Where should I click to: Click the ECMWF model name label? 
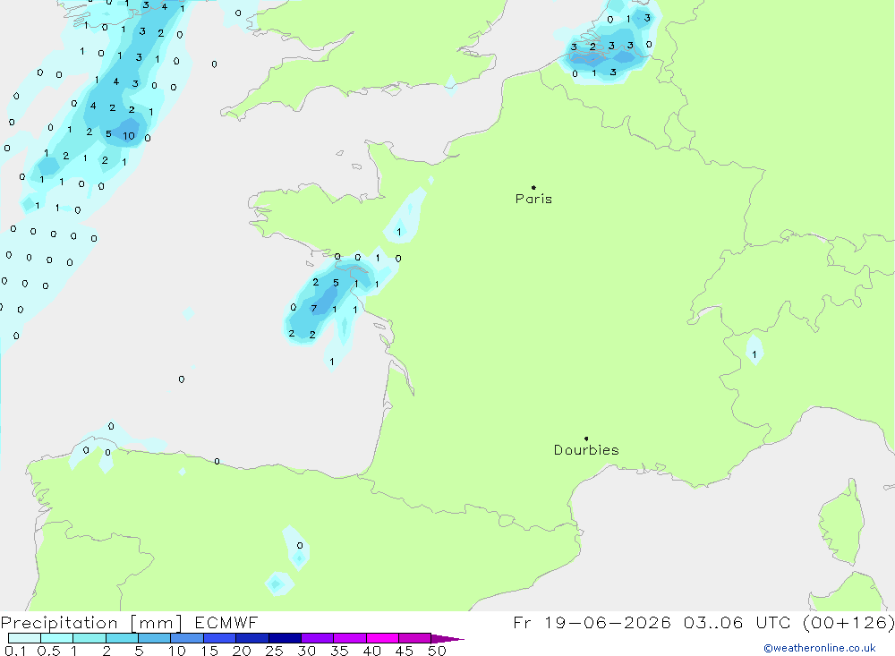(x=226, y=622)
